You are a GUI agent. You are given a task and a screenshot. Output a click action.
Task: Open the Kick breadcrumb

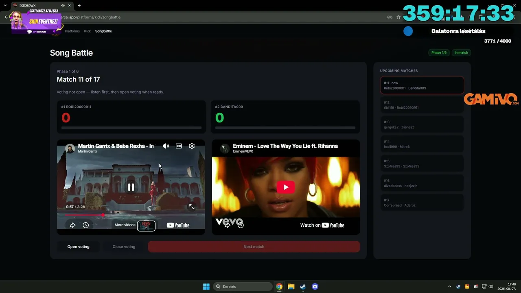[x=88, y=31]
